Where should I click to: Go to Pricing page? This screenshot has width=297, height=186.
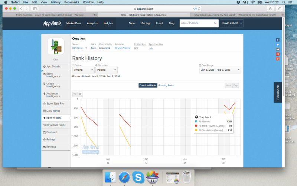click(x=146, y=23)
